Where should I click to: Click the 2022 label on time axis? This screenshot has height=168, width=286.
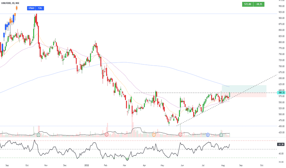87,165
